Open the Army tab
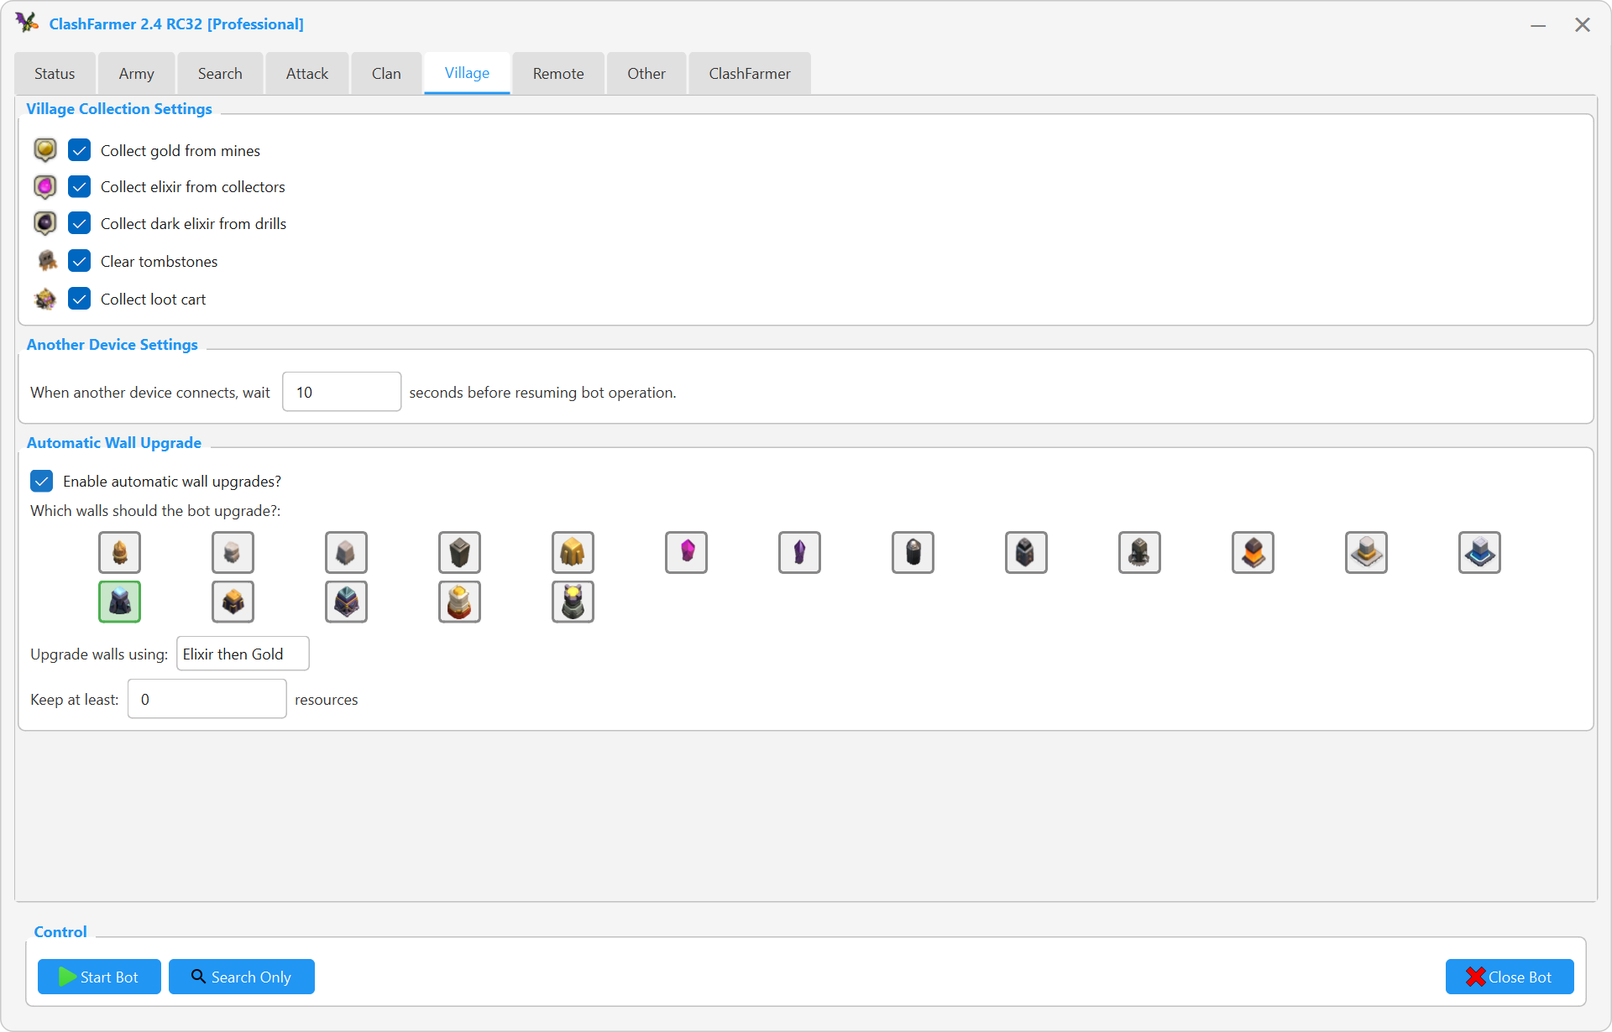 [x=136, y=74]
